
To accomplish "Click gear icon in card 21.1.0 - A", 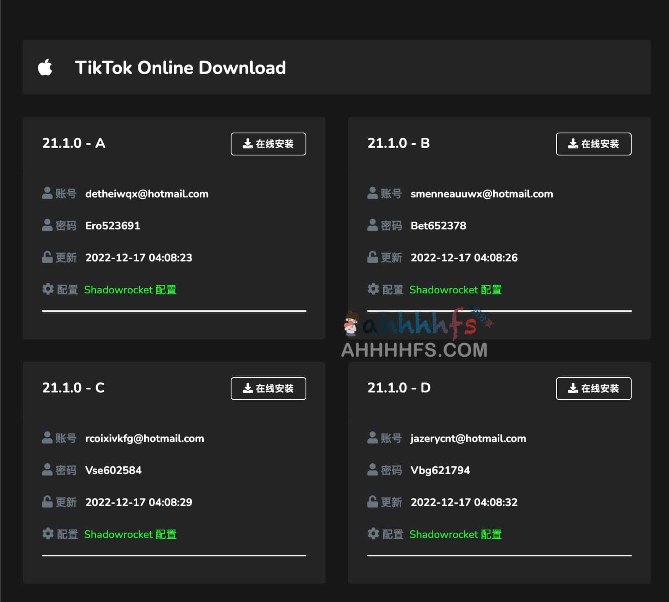I will [48, 289].
